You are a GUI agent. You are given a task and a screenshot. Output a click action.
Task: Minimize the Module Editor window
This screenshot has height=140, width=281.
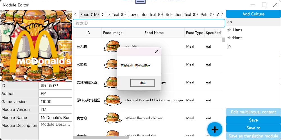pyautogui.click(x=253, y=5)
